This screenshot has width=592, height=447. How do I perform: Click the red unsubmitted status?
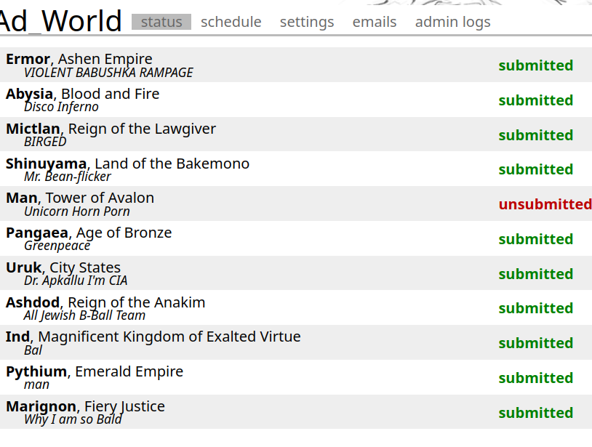(x=545, y=204)
